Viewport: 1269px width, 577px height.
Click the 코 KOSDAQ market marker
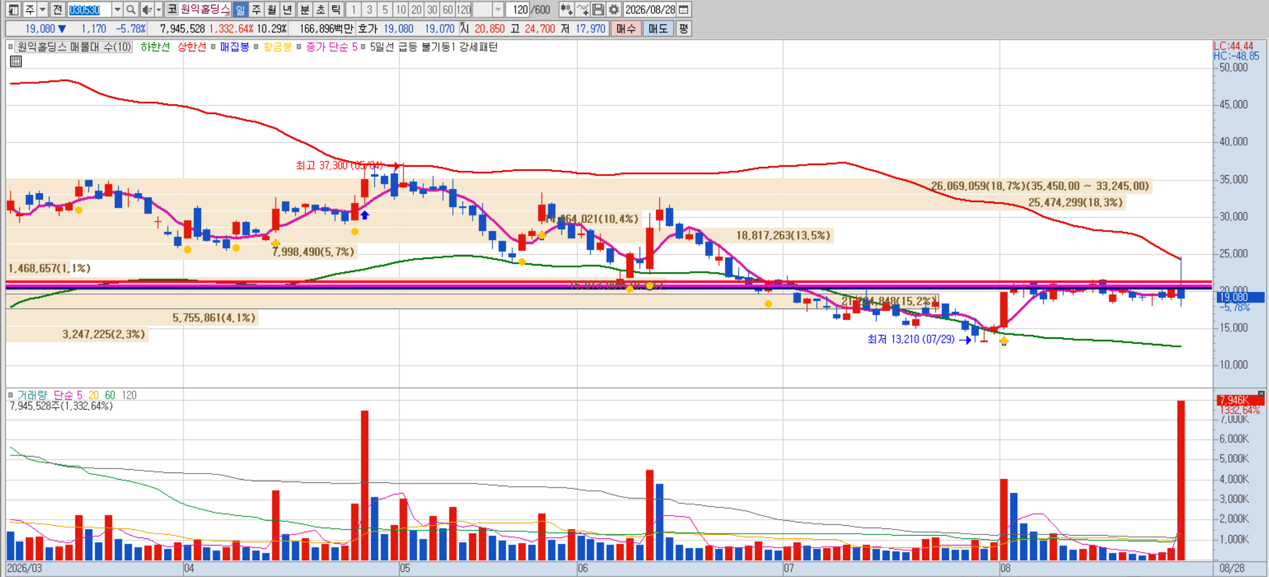[172, 9]
